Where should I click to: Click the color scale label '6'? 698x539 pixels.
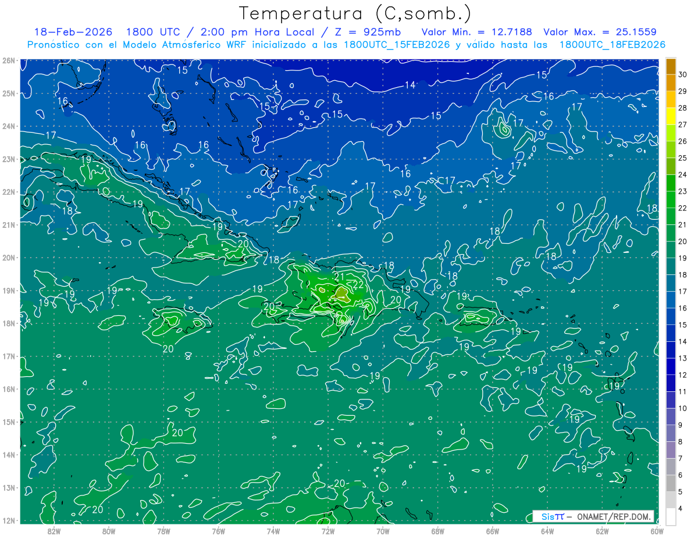coord(681,475)
